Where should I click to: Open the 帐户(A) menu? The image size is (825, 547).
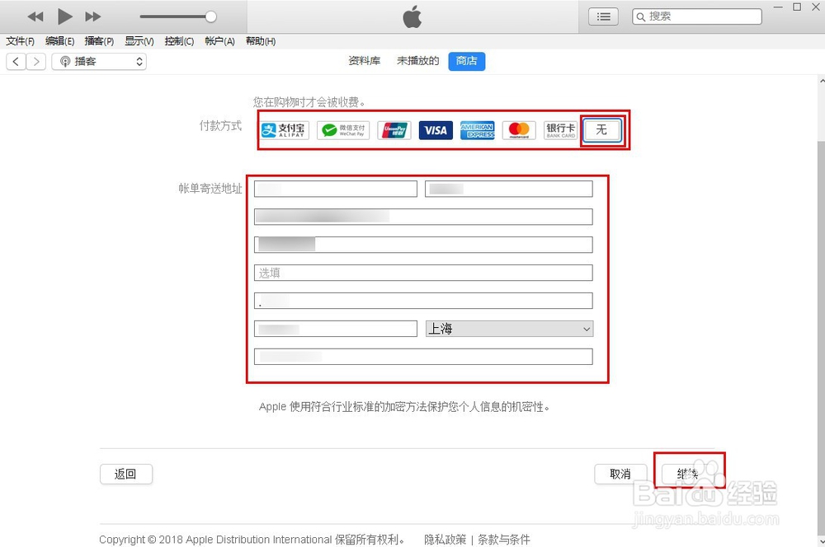[x=219, y=41]
